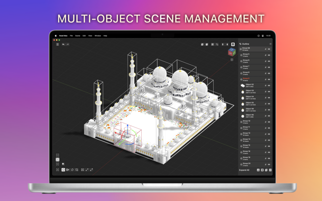The width and height of the screenshot is (322, 201).
Task: Click the up arrow icon in top toolbar
Action: pyautogui.click(x=223, y=44)
